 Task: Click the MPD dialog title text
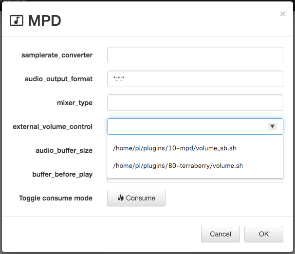click(45, 20)
